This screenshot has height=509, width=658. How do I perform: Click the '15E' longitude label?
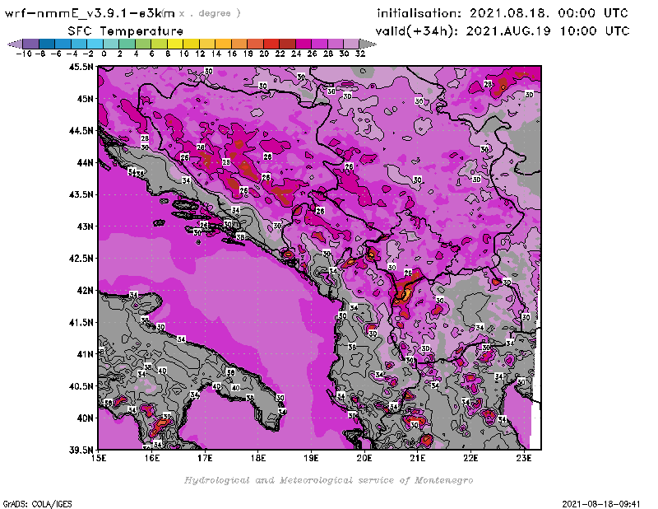[99, 458]
